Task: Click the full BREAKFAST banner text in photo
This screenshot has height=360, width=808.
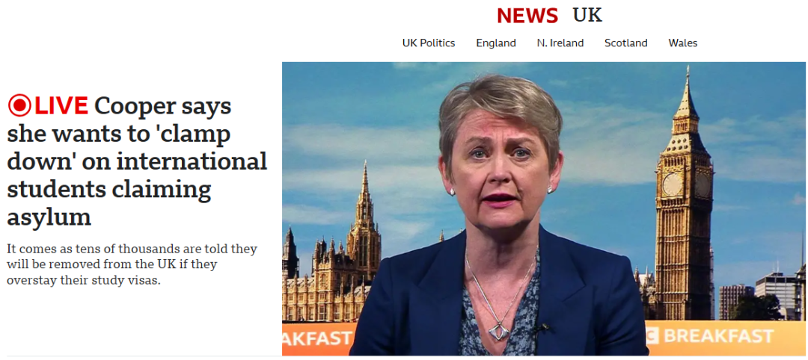Action: coord(718,336)
